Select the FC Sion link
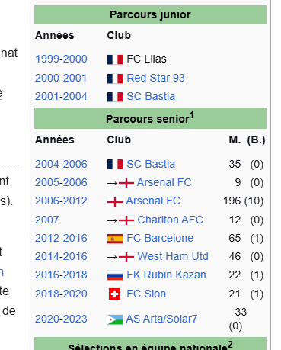This screenshot has width=281, height=350. [x=146, y=294]
